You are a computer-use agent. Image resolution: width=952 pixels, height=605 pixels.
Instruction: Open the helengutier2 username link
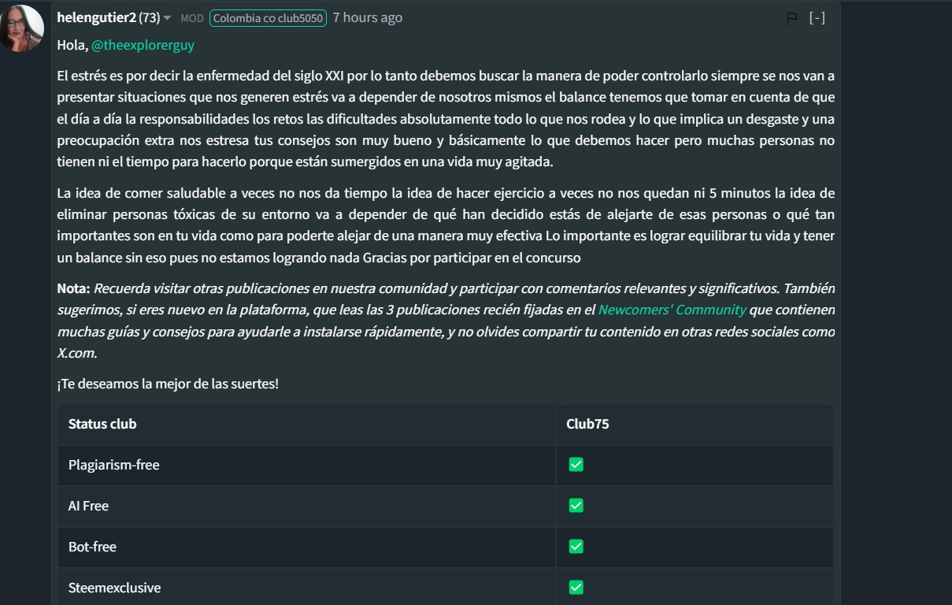[97, 17]
